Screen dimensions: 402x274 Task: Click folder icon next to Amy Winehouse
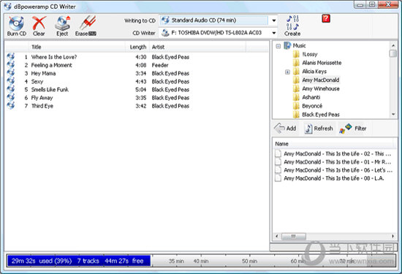(x=296, y=88)
